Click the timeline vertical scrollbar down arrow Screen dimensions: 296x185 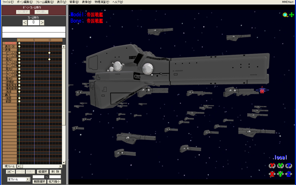(x=64, y=162)
